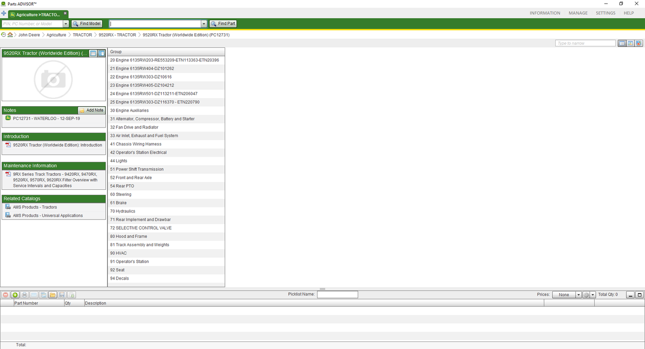Select the overlapping images view icon
The height and width of the screenshot is (349, 645).
pyautogui.click(x=639, y=43)
